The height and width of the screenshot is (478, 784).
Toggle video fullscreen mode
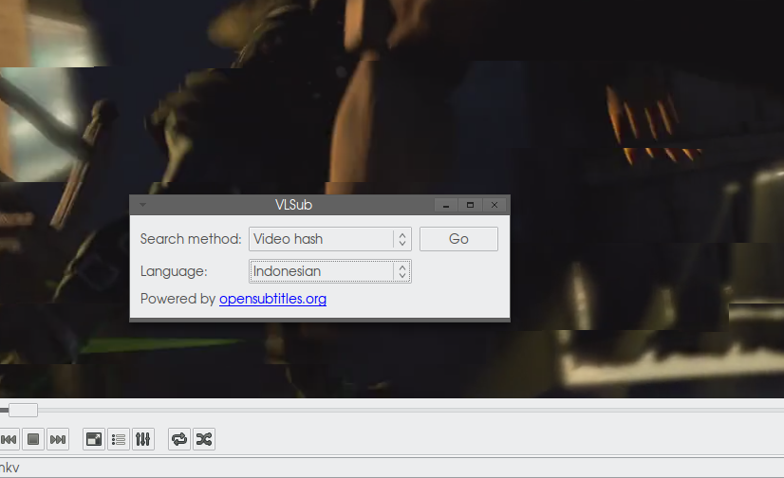coord(94,439)
